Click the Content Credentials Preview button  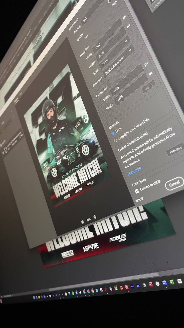point(175,150)
